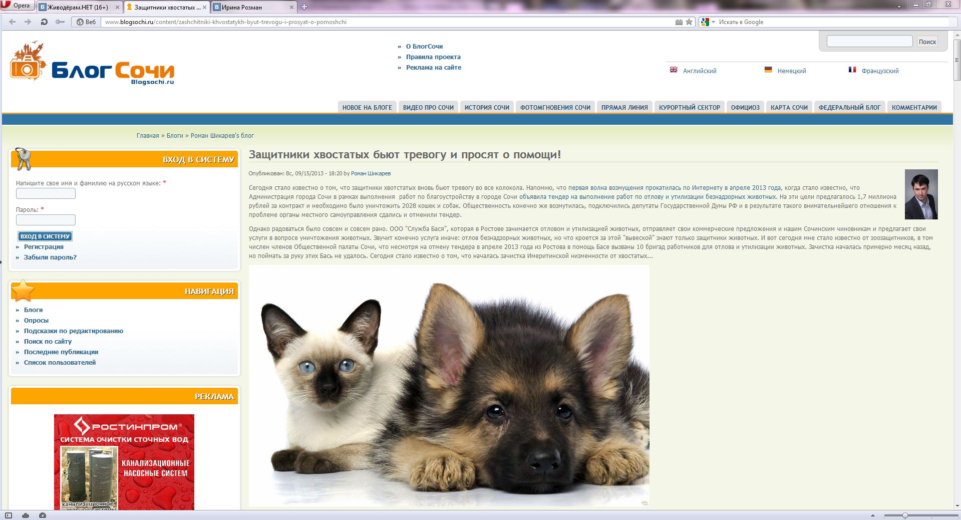
Task: Close the Живодёрам.НЕТ tab
Action: 118,8
